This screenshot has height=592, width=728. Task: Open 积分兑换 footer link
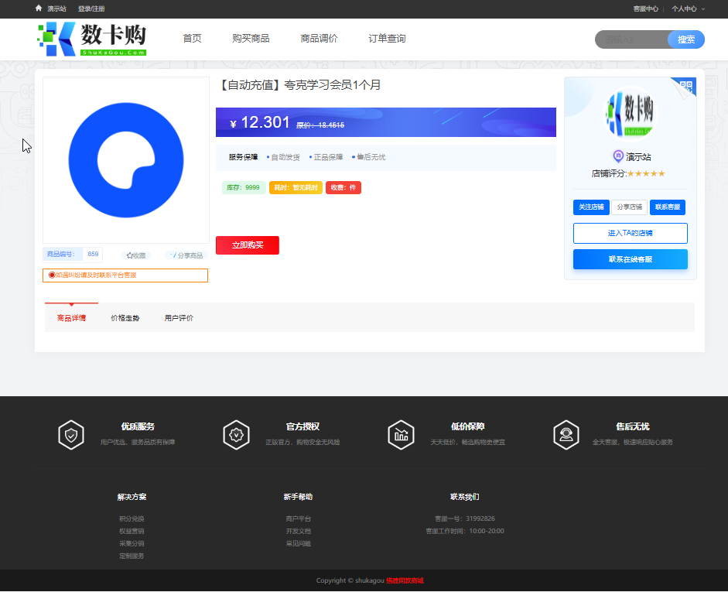[x=132, y=518]
